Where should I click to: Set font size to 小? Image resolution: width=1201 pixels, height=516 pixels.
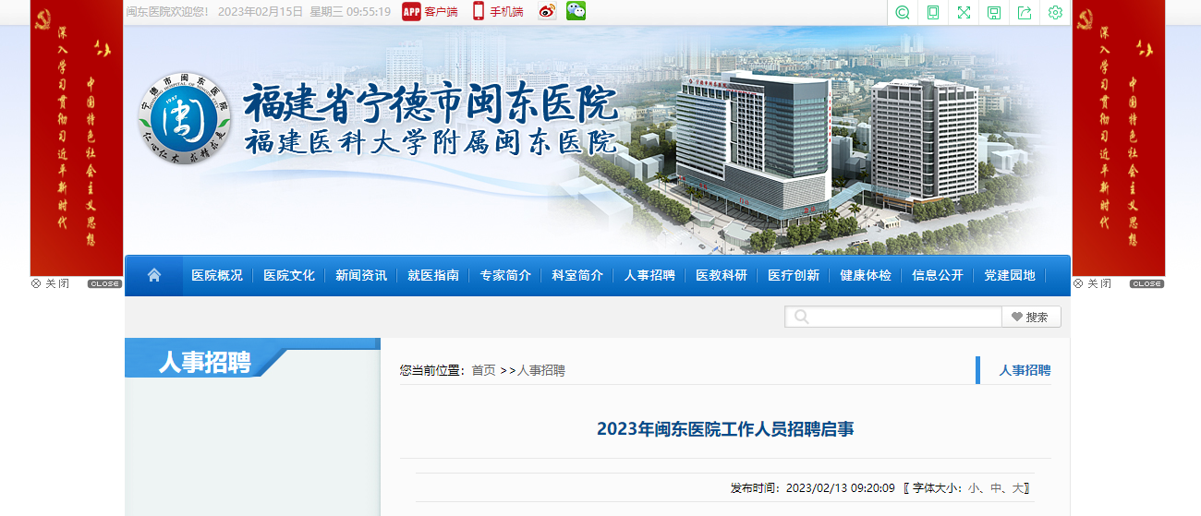click(x=975, y=487)
